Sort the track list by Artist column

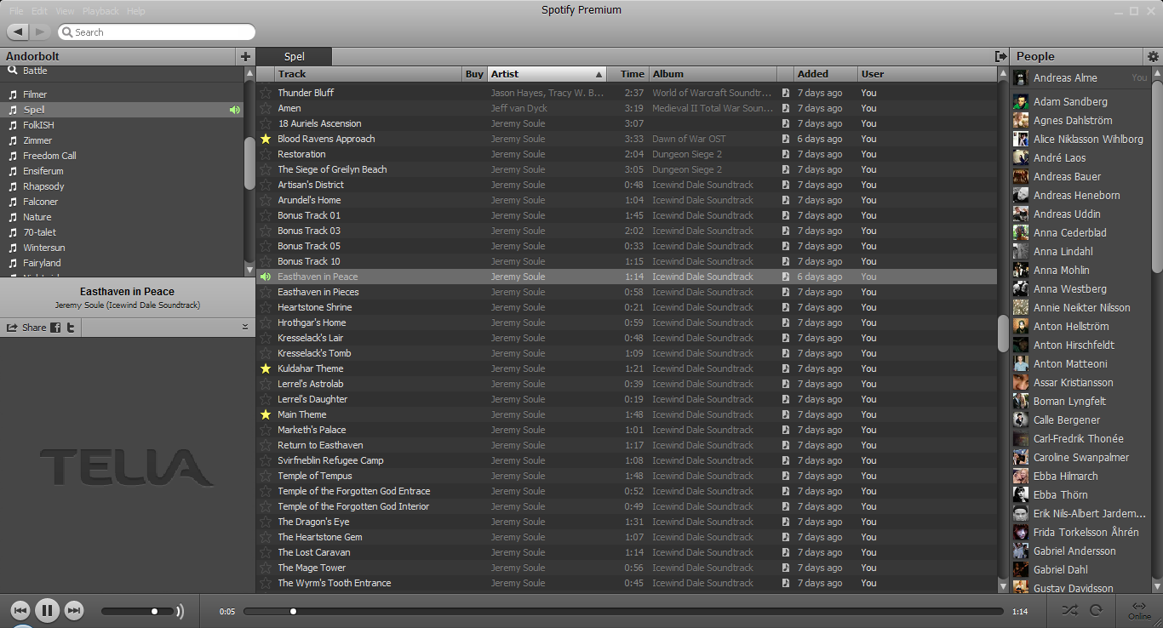545,74
